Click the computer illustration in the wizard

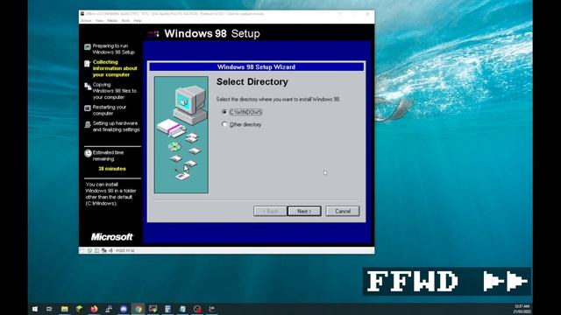[181, 135]
